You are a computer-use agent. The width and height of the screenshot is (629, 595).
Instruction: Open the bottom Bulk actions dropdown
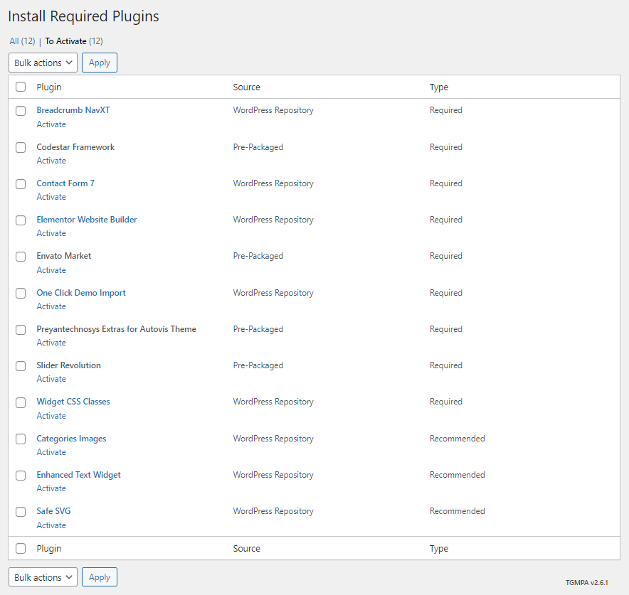pos(43,577)
